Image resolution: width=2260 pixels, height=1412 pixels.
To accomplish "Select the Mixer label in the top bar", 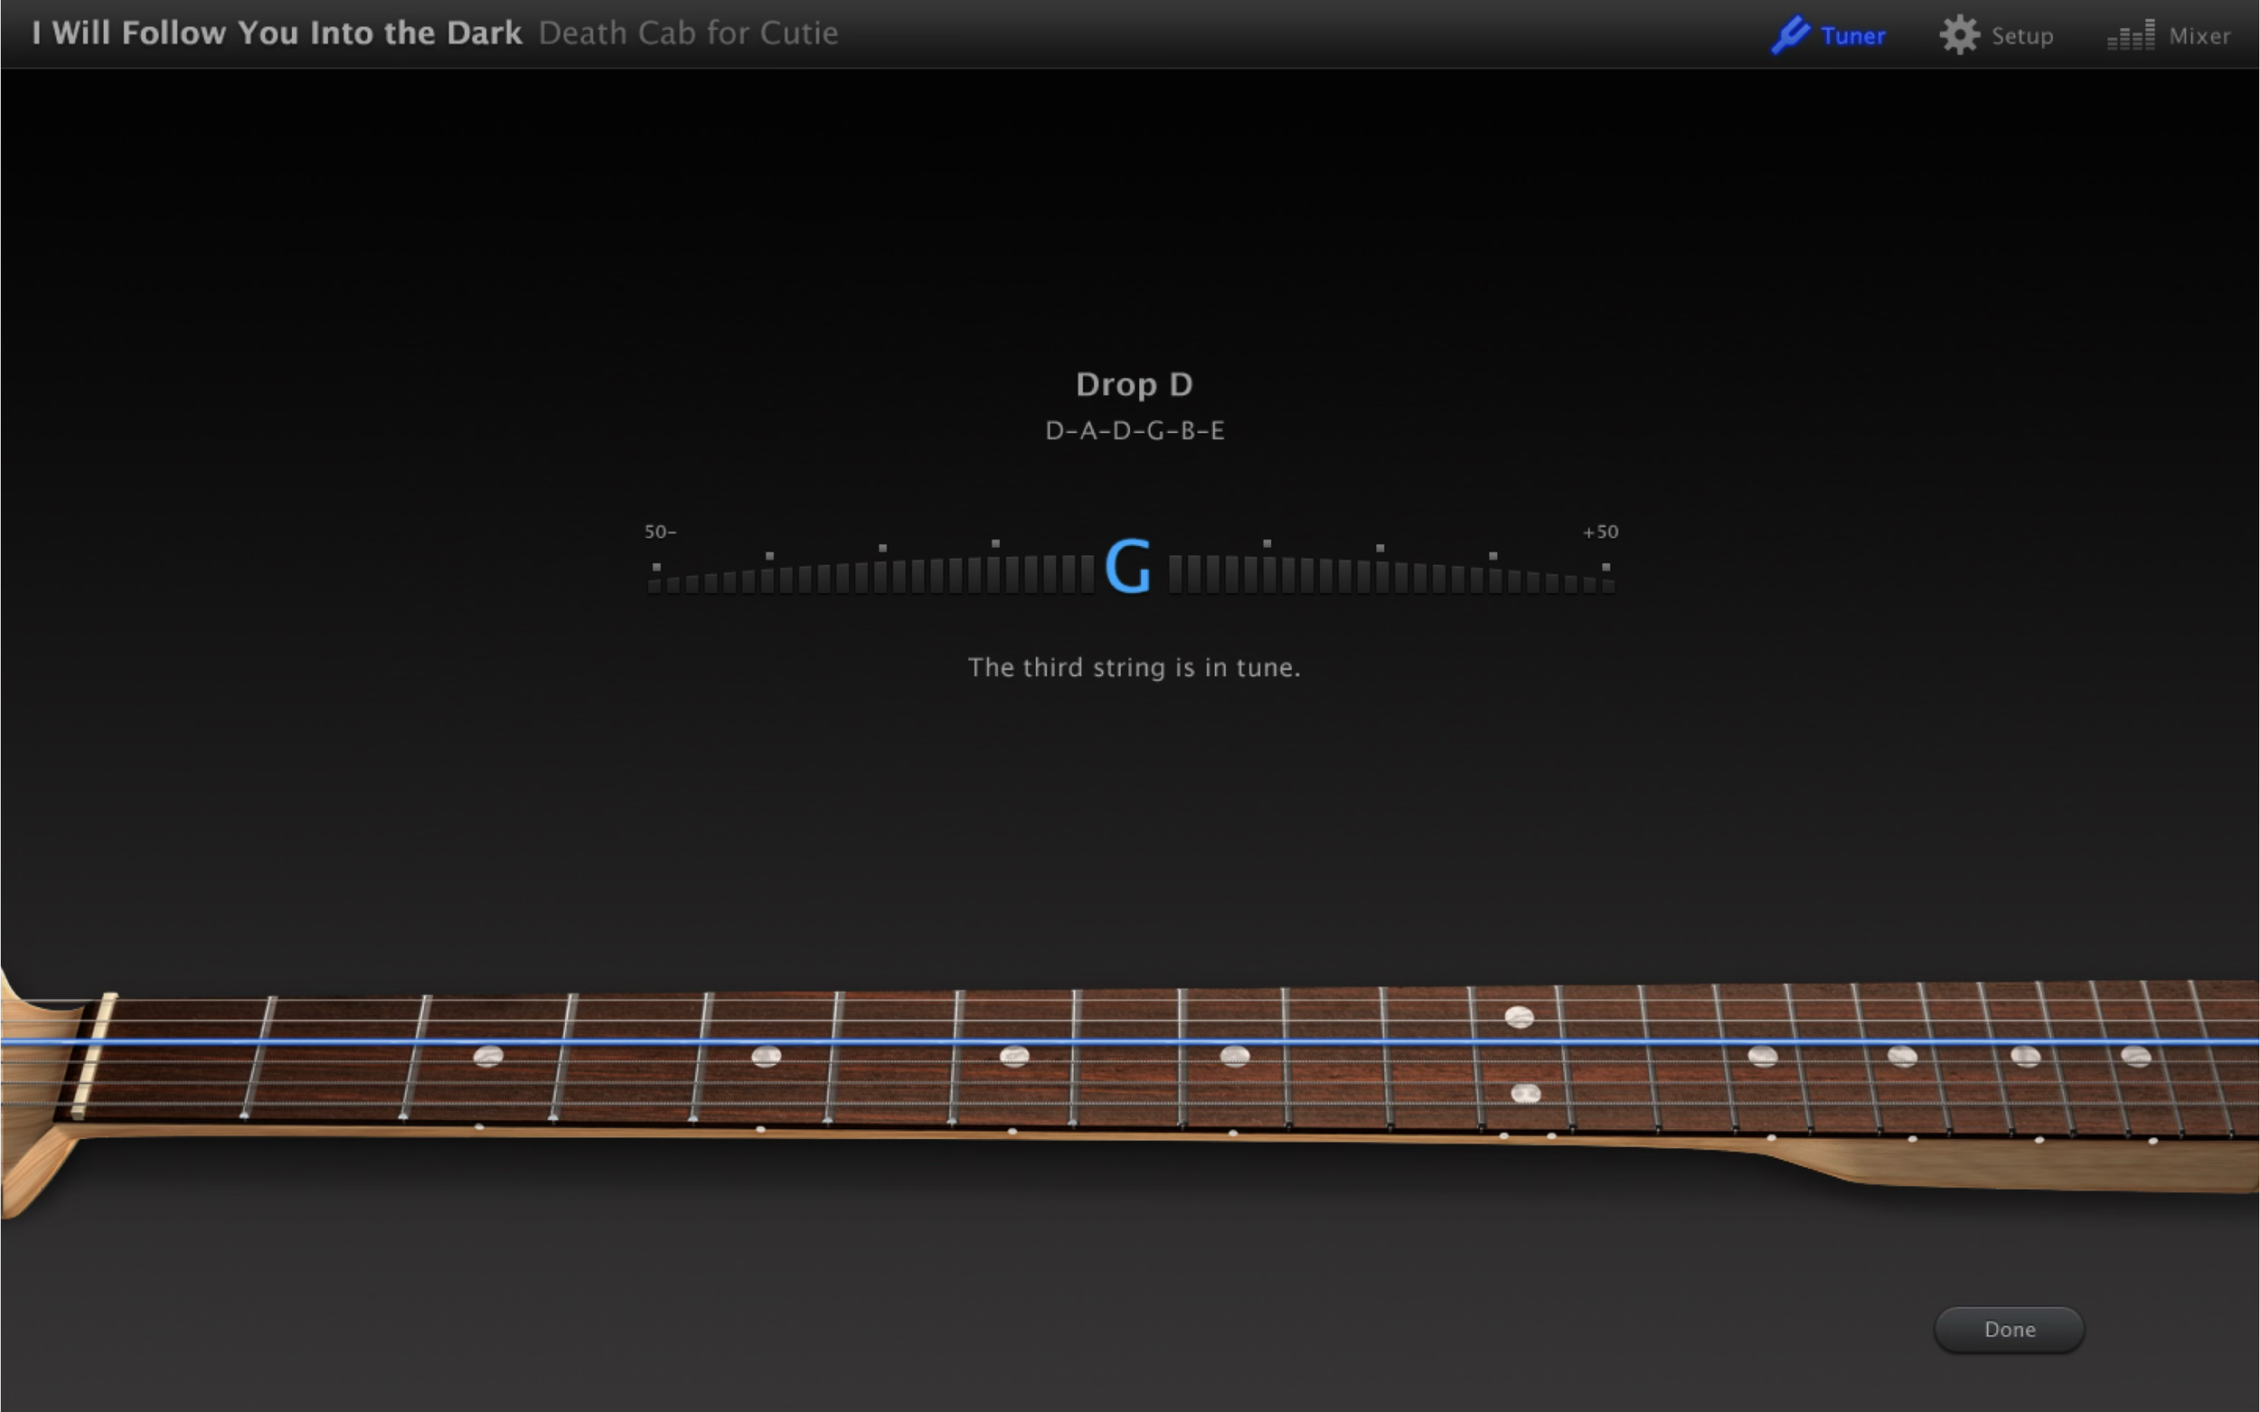I will click(2199, 35).
